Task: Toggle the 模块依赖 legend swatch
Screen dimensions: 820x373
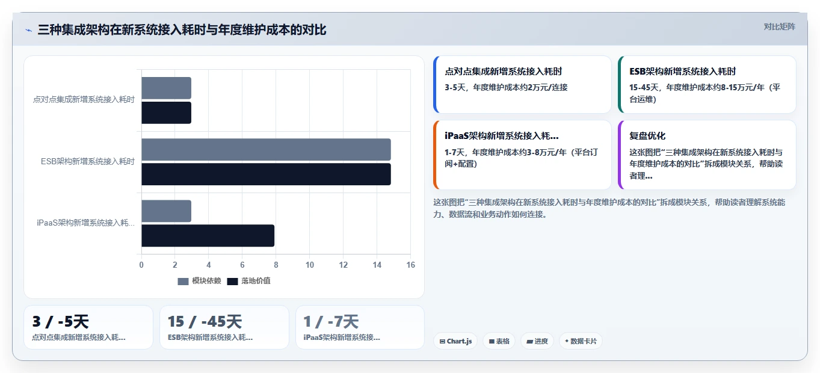Action: click(183, 281)
